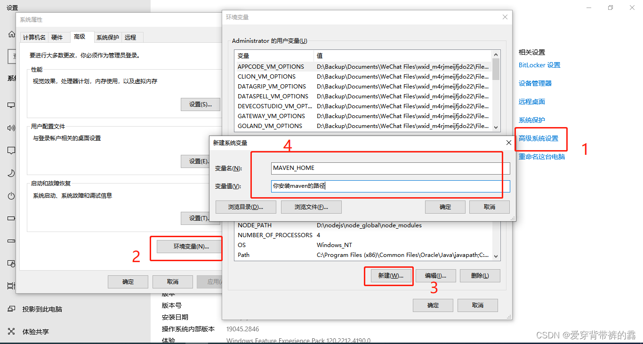
Task: Select CLION_VM_OPTIONS user variable row
Action: click(x=363, y=77)
